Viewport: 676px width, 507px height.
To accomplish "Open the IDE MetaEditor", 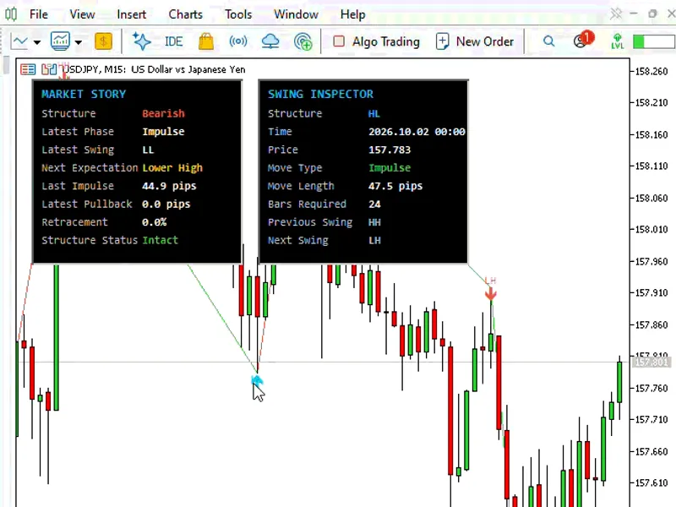I will tap(174, 41).
